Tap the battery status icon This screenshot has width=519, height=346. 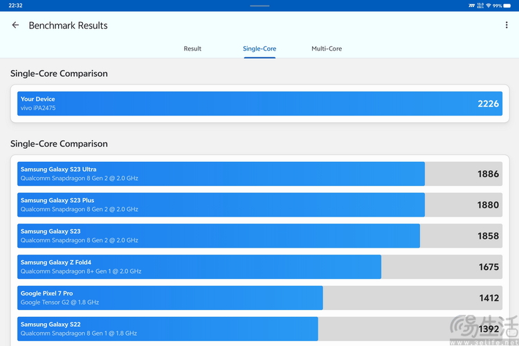[507, 6]
